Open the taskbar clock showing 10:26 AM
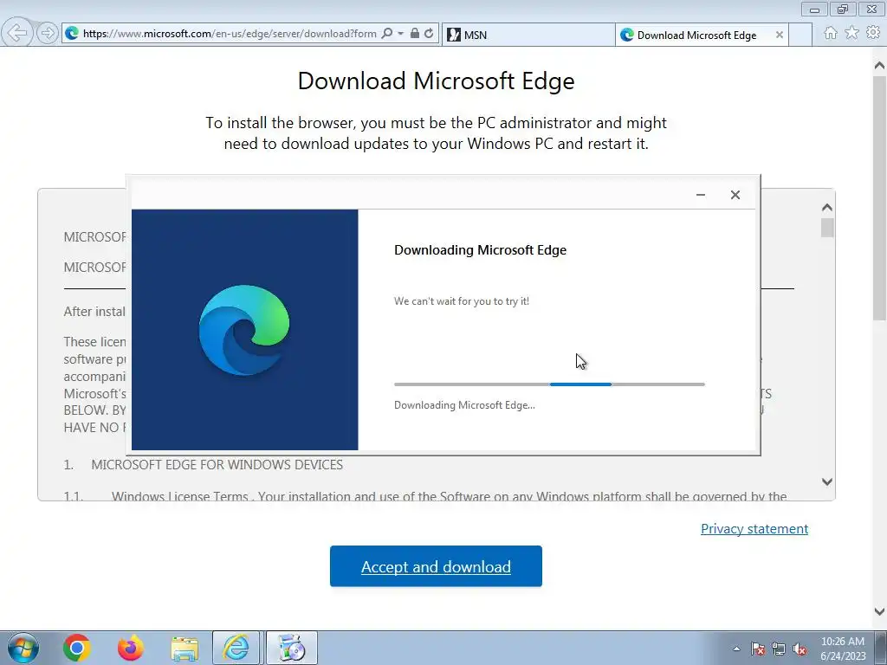 click(843, 649)
